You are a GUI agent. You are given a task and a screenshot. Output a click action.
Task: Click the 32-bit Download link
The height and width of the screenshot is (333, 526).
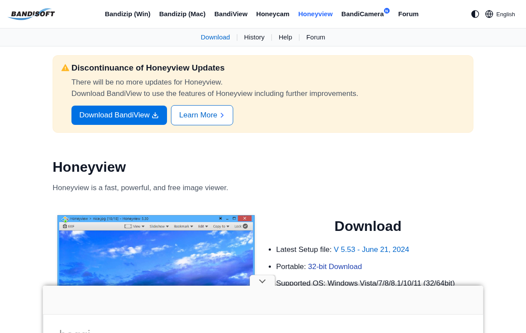(x=335, y=267)
